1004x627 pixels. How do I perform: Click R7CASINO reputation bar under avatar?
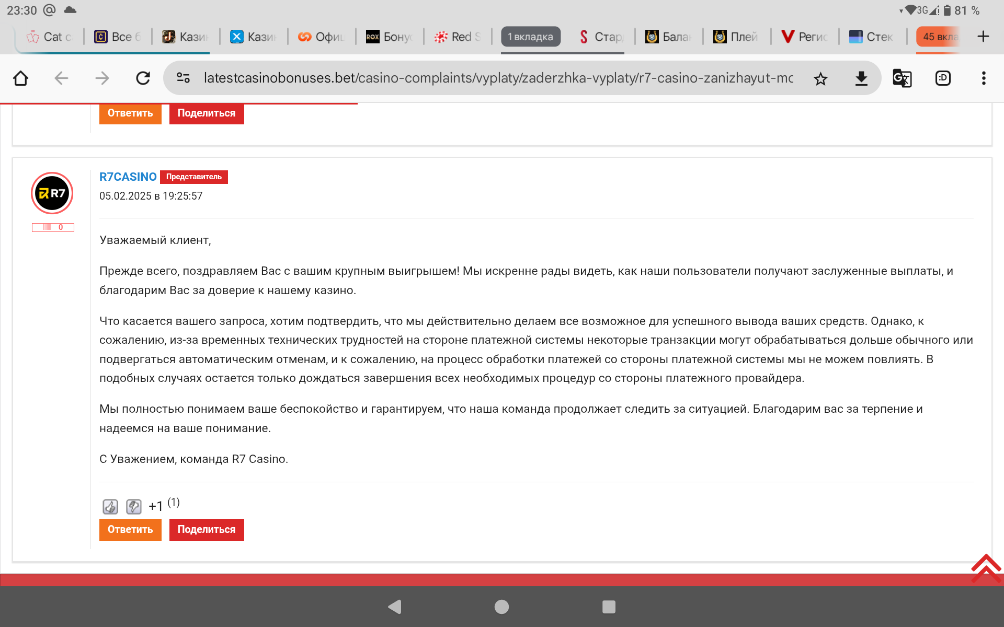tap(53, 227)
